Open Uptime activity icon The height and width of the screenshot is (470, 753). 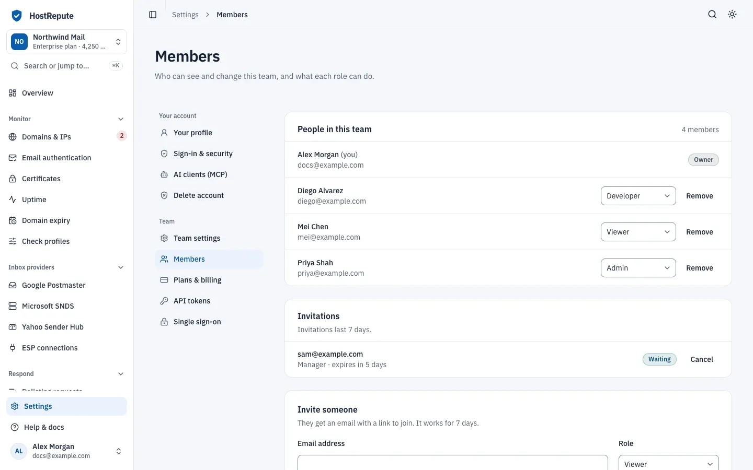coord(13,199)
